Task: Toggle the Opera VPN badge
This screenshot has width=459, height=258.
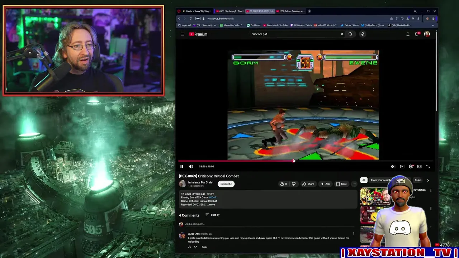Action: click(x=199, y=19)
